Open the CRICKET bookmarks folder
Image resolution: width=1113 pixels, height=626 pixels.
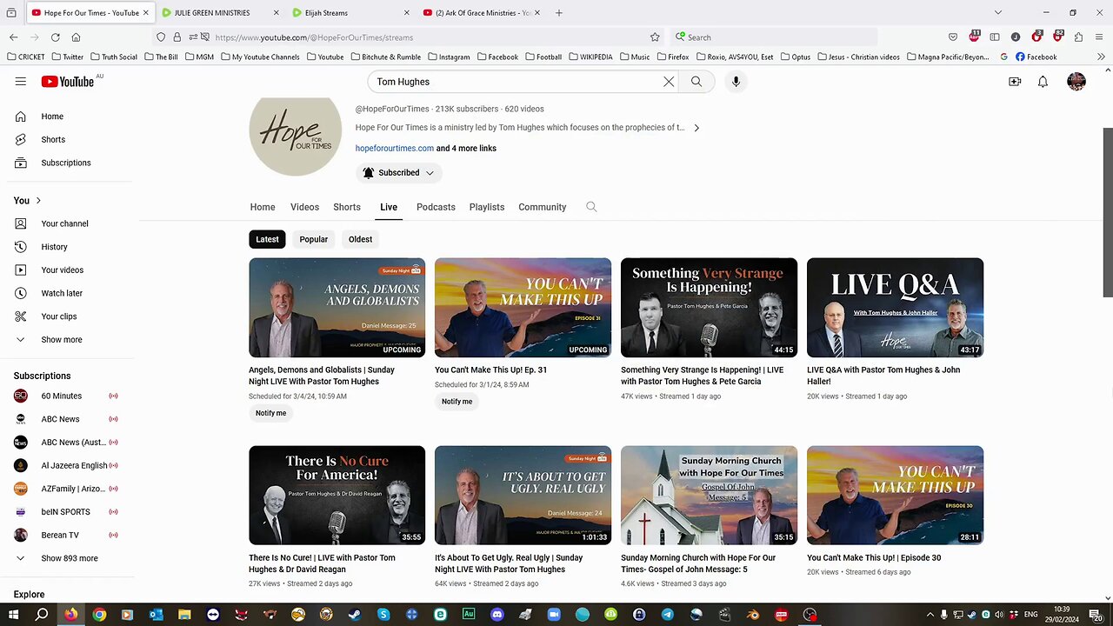click(25, 57)
